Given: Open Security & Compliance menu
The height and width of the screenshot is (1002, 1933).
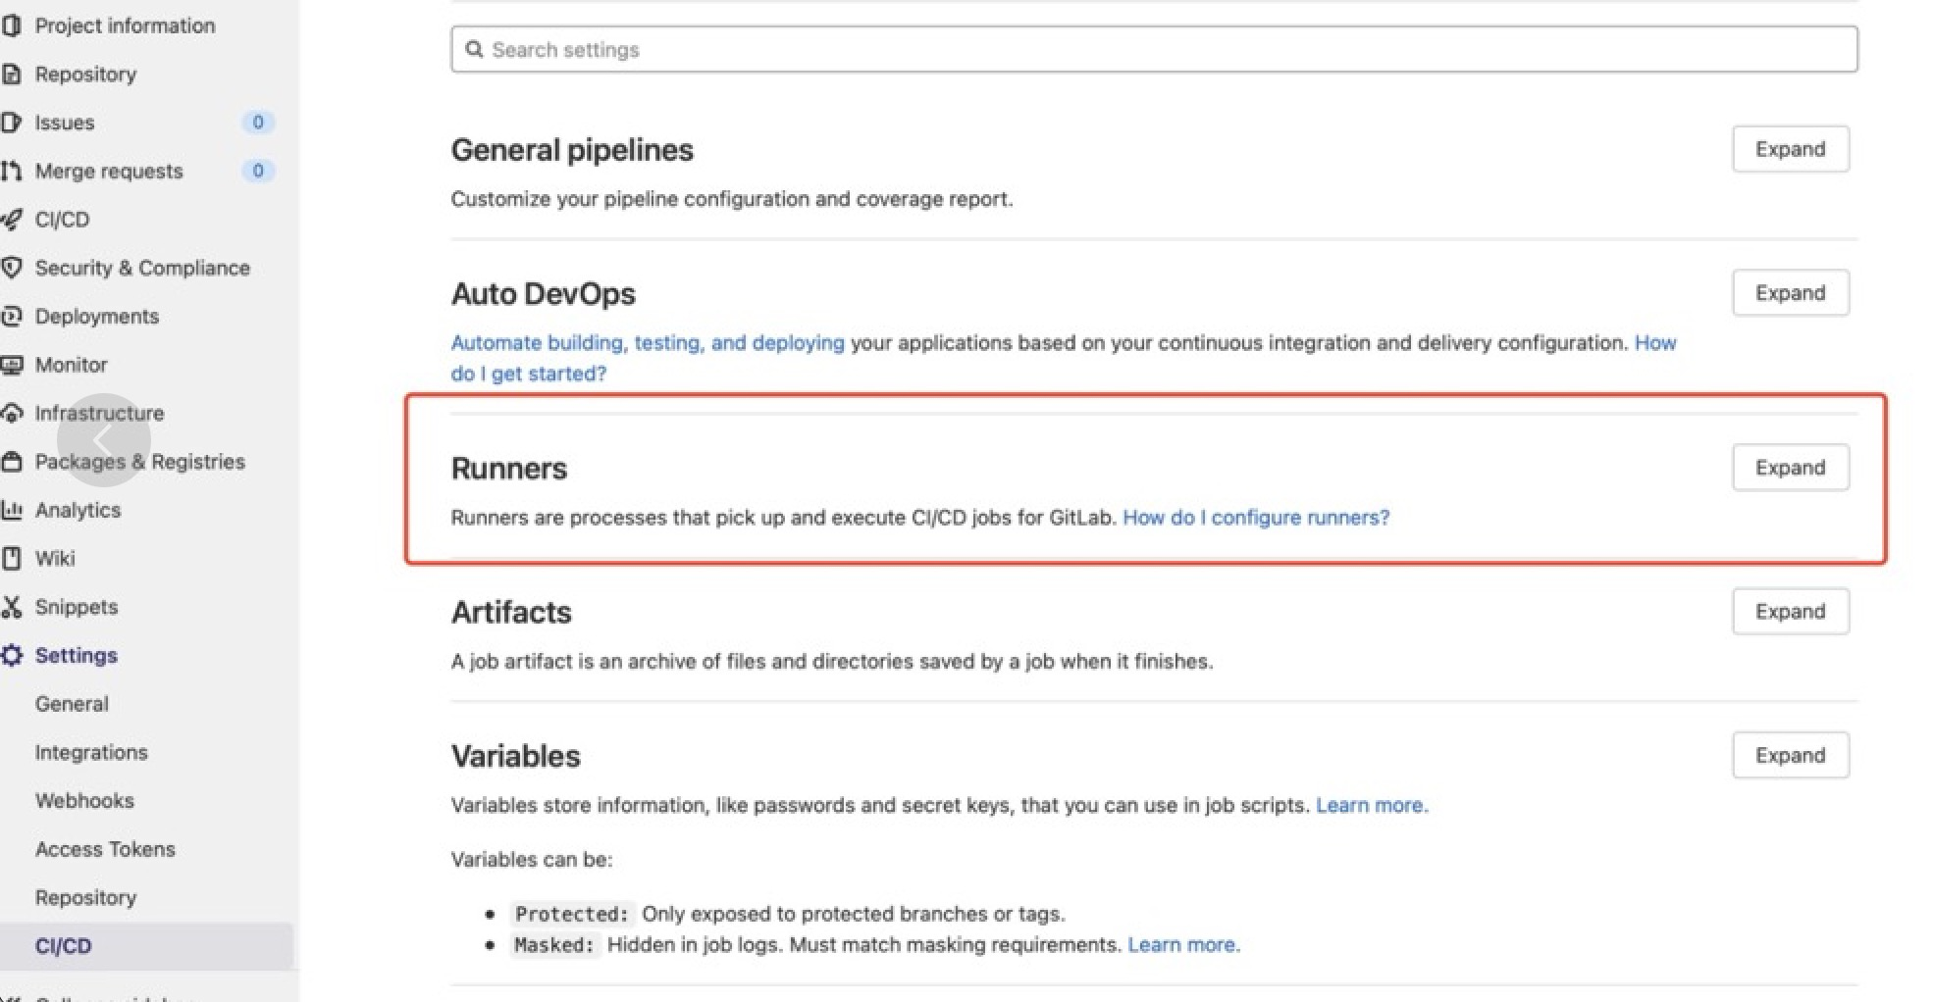Looking at the screenshot, I should click(x=142, y=268).
